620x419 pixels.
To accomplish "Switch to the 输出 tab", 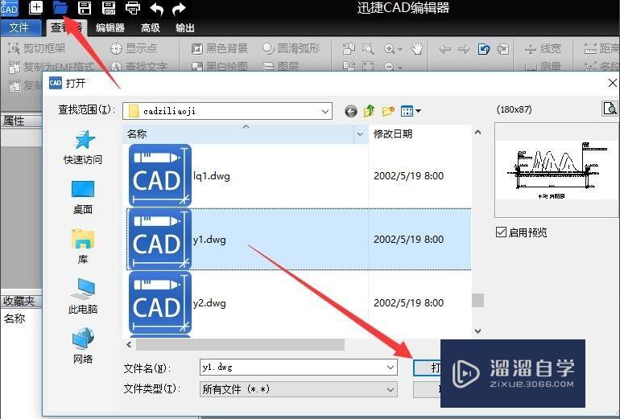I will point(185,27).
